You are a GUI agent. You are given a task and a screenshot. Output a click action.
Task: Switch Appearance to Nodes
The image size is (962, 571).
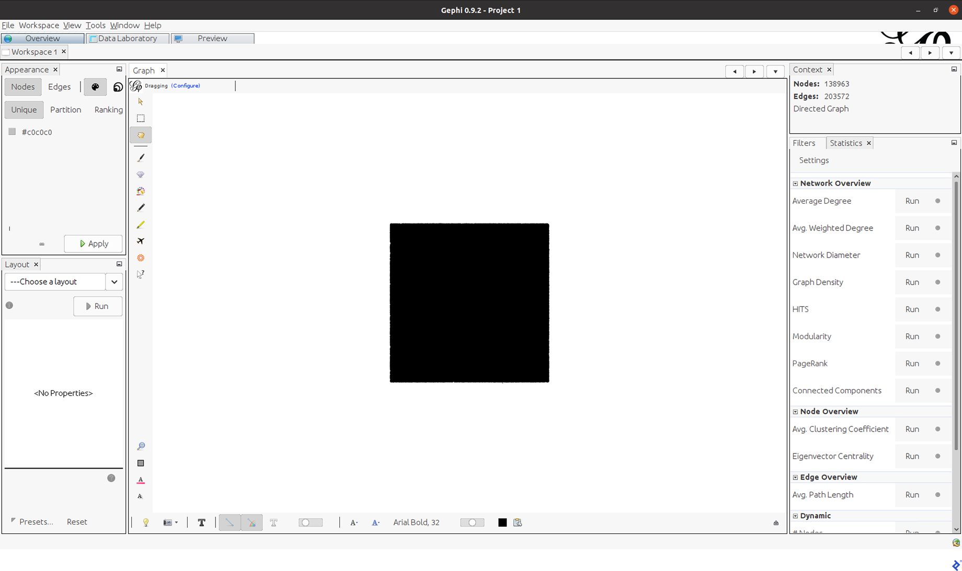[x=23, y=87]
